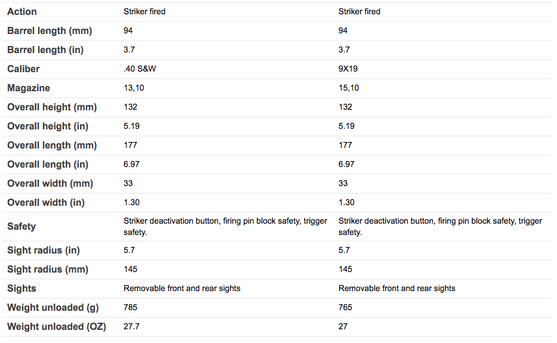Select the ".40 S&W" caliber value

tap(140, 69)
